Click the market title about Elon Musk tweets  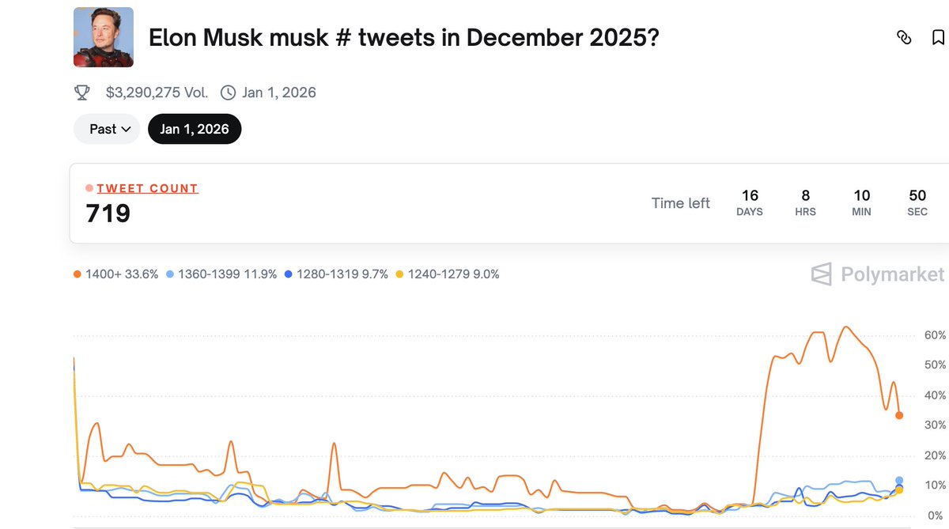(x=404, y=37)
